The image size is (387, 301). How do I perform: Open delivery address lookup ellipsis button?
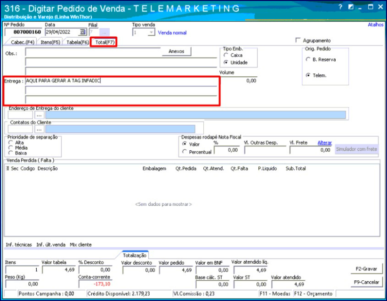tap(39, 115)
